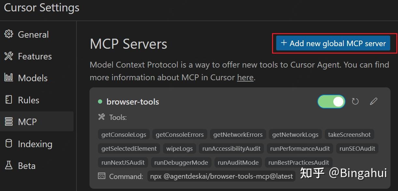Click the Features wrench icon

point(9,56)
